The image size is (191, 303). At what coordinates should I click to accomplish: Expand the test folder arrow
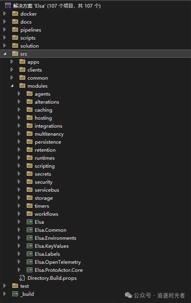[x=4, y=286]
